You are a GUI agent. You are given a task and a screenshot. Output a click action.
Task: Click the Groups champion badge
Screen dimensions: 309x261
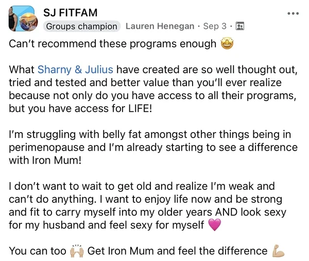coord(81,26)
